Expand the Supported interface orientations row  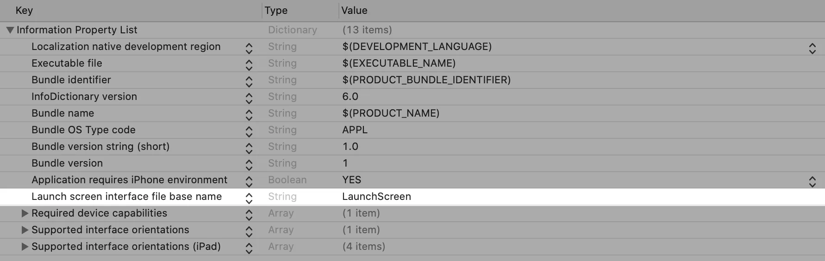25,230
